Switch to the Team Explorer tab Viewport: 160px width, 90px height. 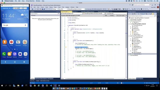140,78
